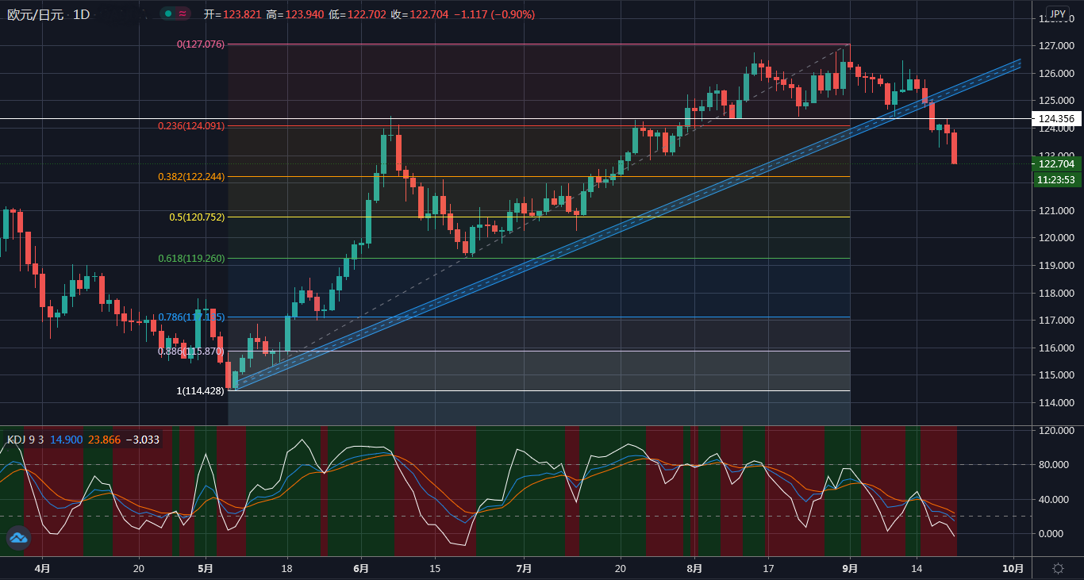Change the 1D timeframe label
The width and height of the screenshot is (1084, 580).
[81, 14]
